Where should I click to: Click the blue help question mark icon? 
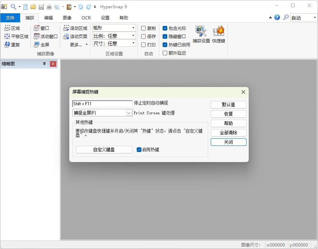(x=277, y=18)
